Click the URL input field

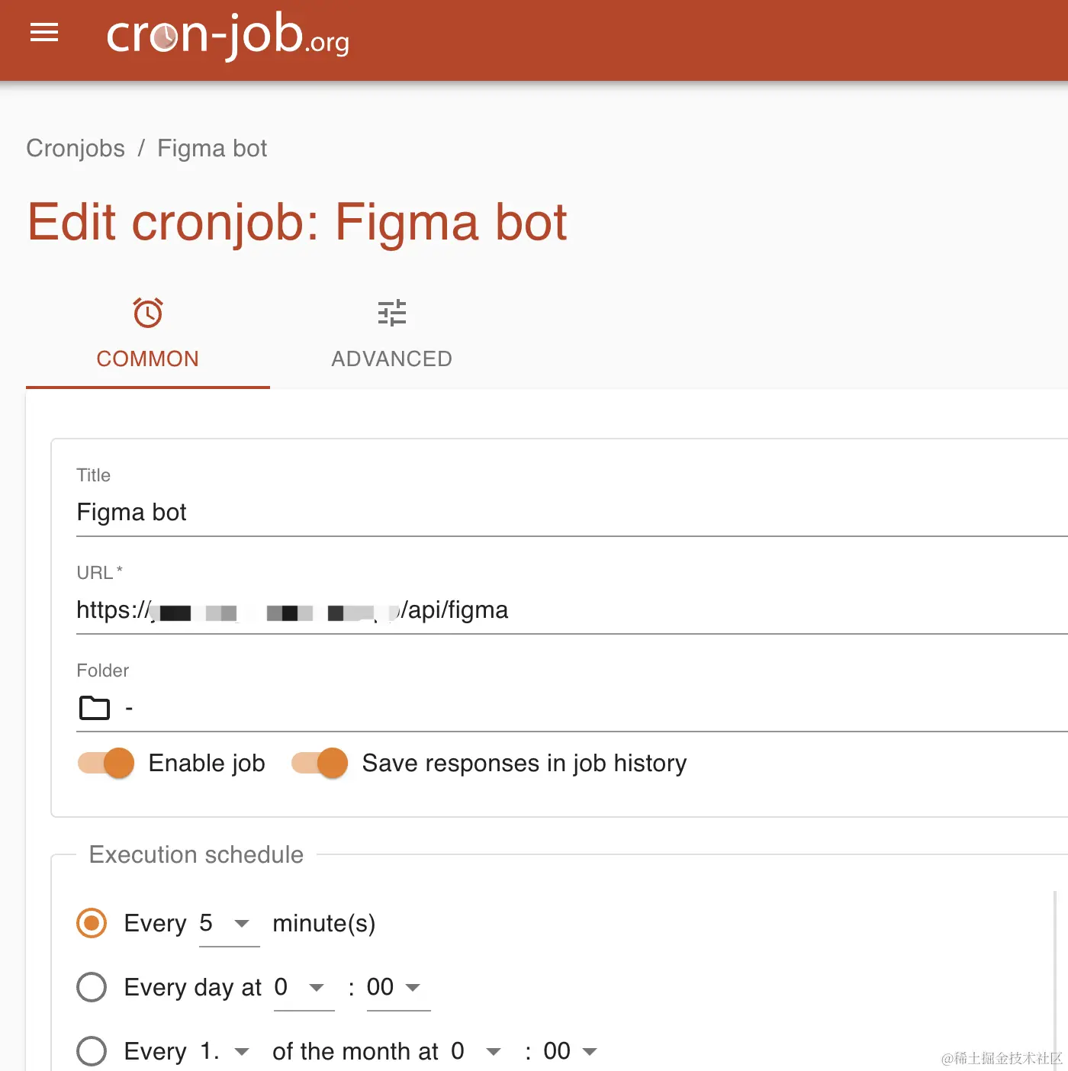[572, 610]
